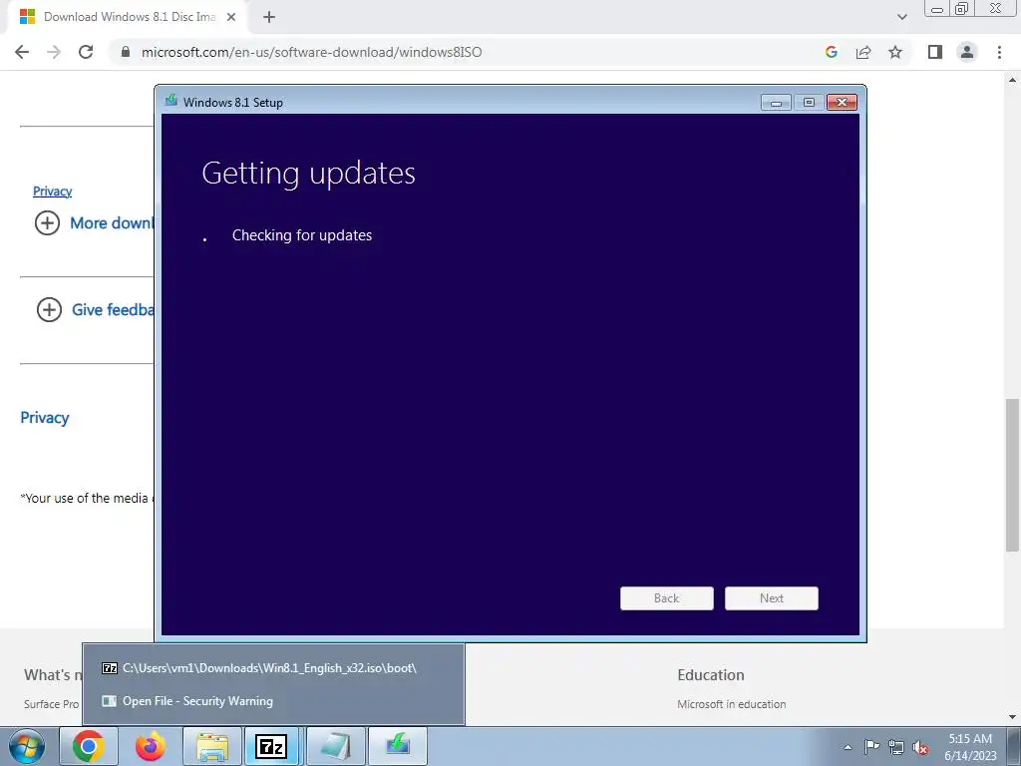Click the padlock site info icon
1021x766 pixels.
coord(126,52)
